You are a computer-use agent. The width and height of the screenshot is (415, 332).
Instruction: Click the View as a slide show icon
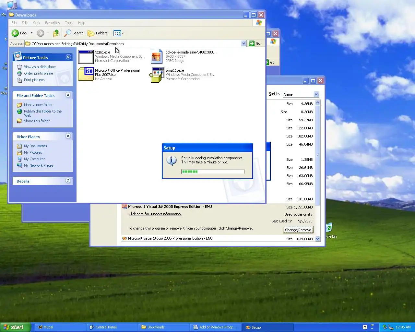[x=19, y=67]
